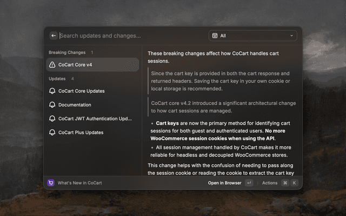Select CoCart JWT Authentication Updates item
This screenshot has width=346, height=216.
[x=92, y=119]
